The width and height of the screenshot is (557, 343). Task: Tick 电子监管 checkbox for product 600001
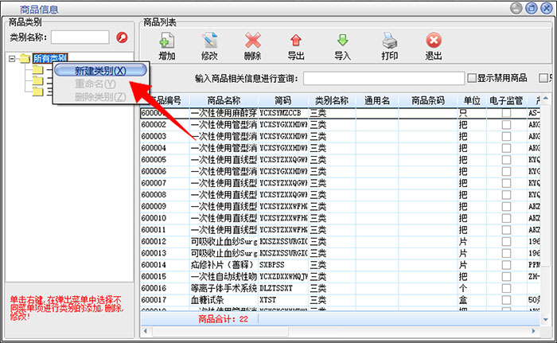point(506,114)
